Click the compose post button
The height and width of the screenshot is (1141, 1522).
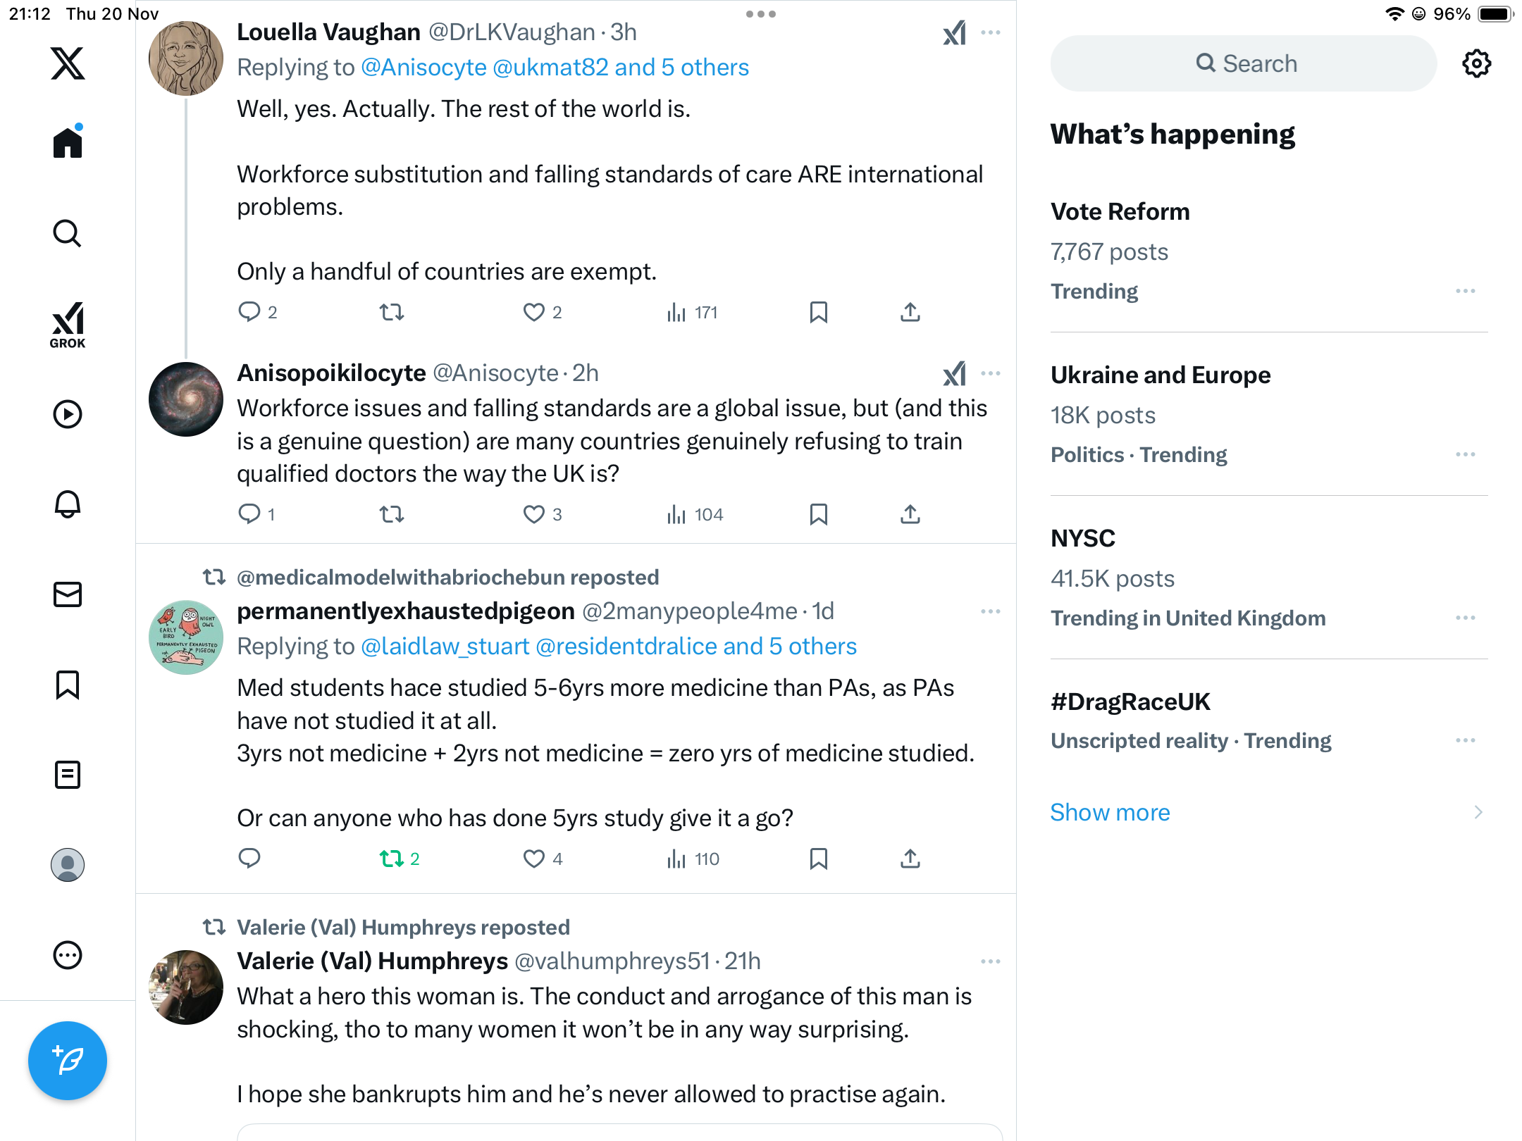coord(68,1060)
